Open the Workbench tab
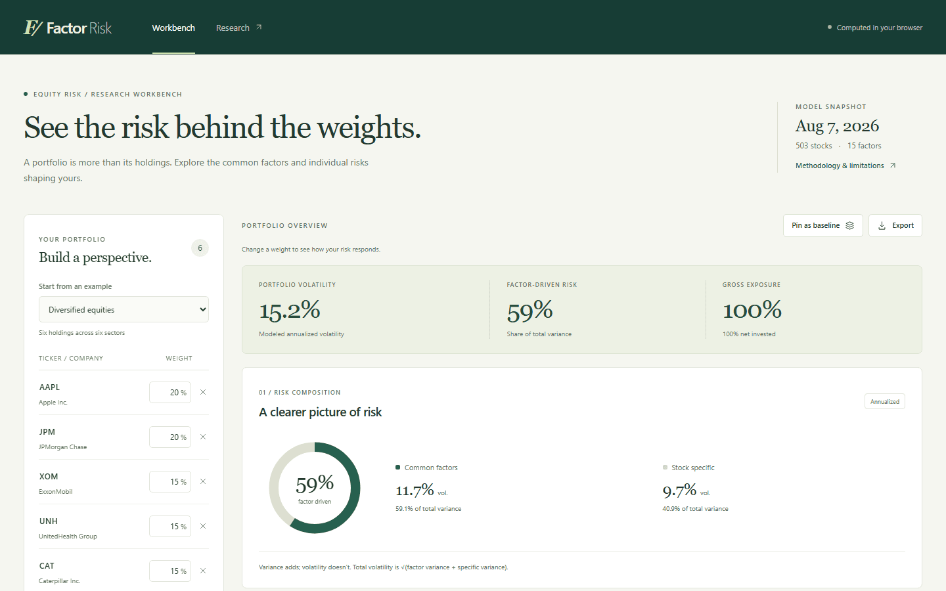The height and width of the screenshot is (591, 946). pos(173,28)
